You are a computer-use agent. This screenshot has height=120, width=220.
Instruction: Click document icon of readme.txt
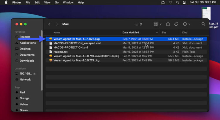point(51,52)
